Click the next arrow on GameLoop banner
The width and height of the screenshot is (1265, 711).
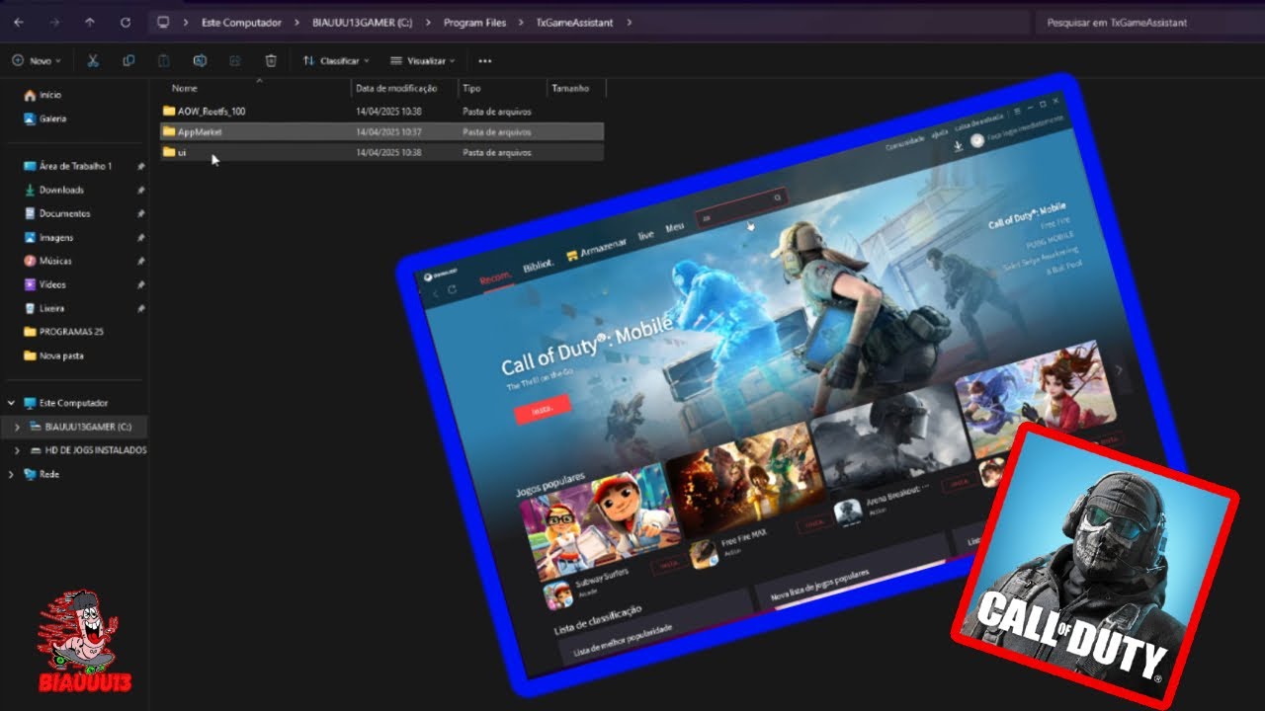tap(1119, 370)
